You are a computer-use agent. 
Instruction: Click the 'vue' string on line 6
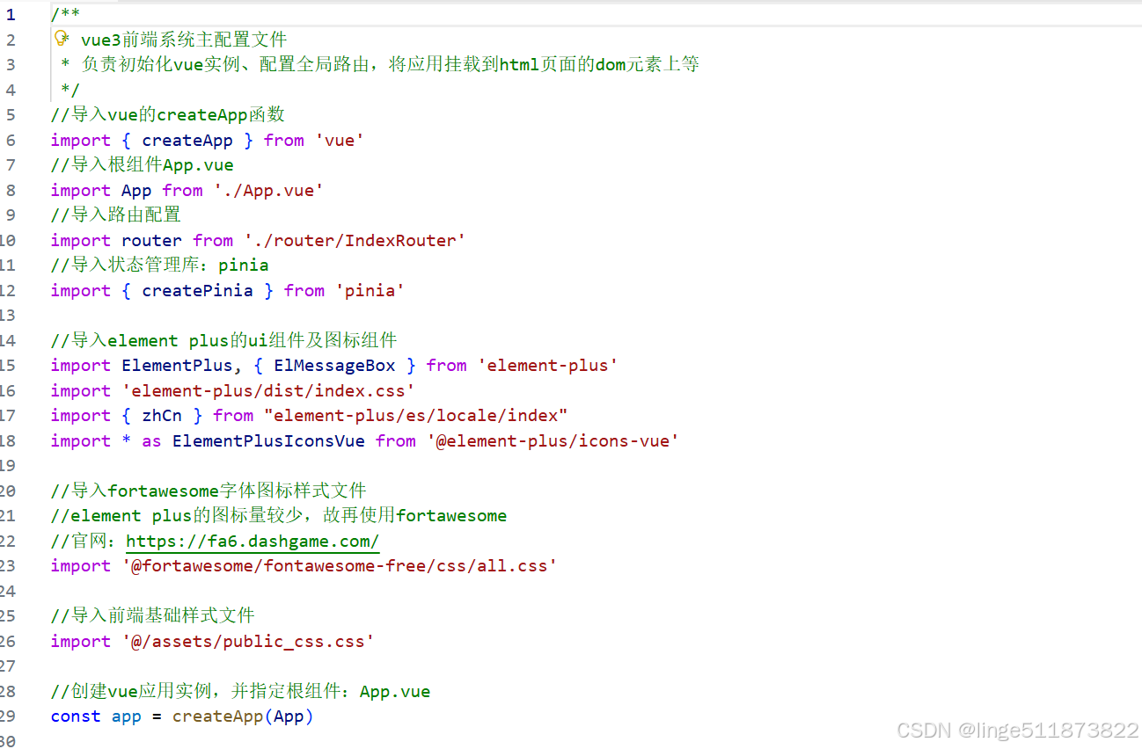(x=340, y=140)
